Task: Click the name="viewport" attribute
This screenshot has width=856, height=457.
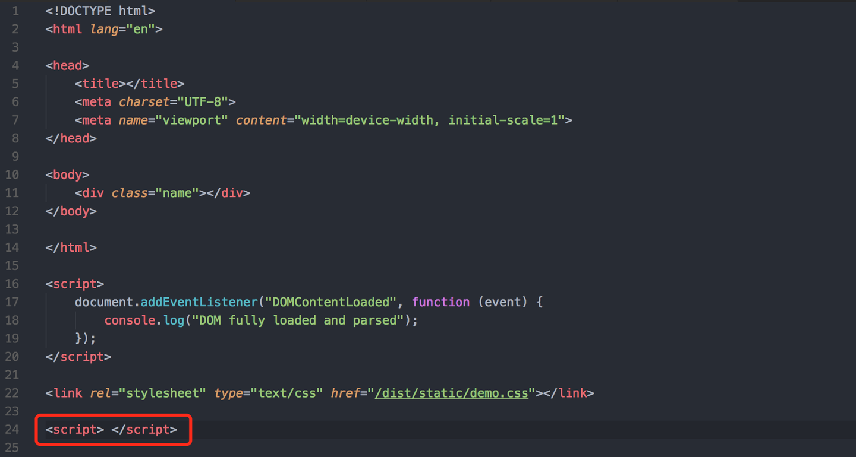Action: click(174, 120)
